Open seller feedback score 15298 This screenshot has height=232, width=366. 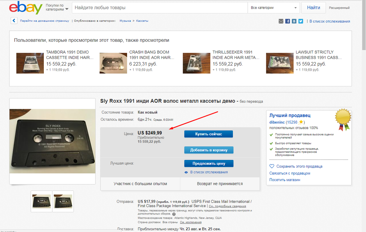coord(292,122)
